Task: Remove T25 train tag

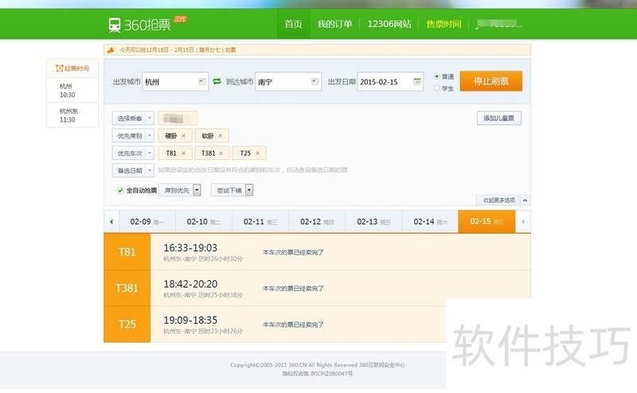Action: point(257,153)
